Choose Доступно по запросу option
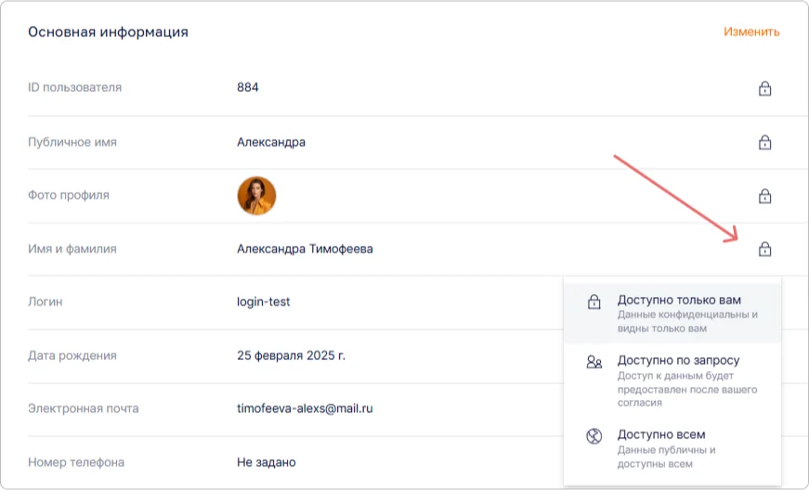This screenshot has width=809, height=490. pyautogui.click(x=672, y=380)
